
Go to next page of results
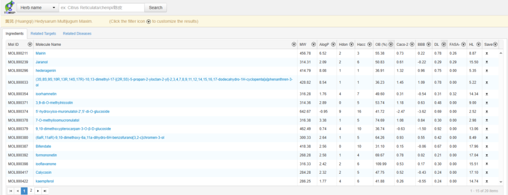(x=38, y=191)
